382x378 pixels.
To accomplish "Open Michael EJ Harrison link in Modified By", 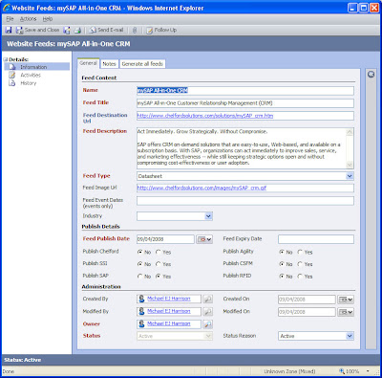I will tap(169, 311).
